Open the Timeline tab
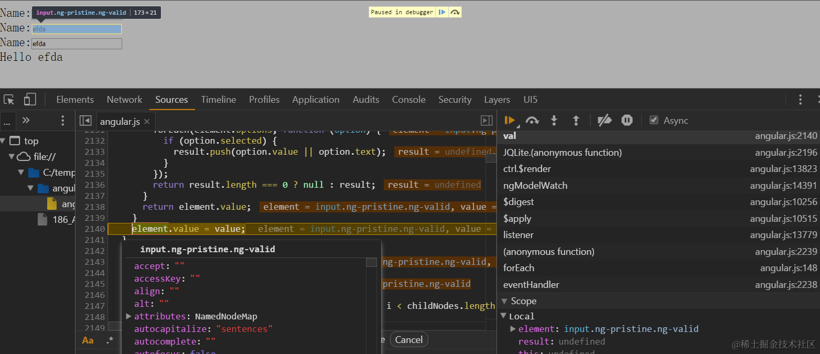This screenshot has width=820, height=354. (x=219, y=100)
